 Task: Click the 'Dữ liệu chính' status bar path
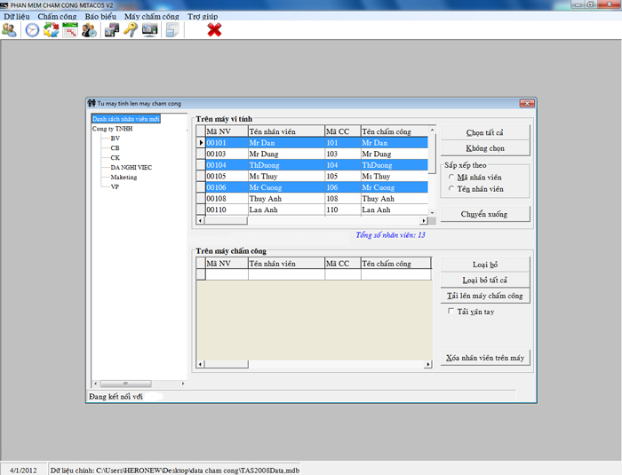point(174,471)
